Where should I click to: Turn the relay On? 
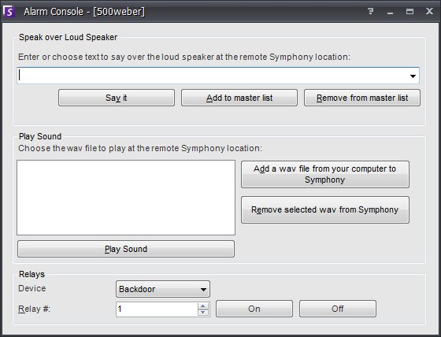(x=254, y=309)
